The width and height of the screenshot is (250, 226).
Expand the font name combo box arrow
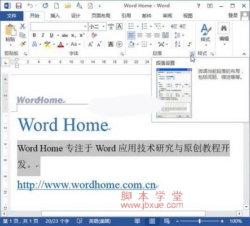click(85, 27)
